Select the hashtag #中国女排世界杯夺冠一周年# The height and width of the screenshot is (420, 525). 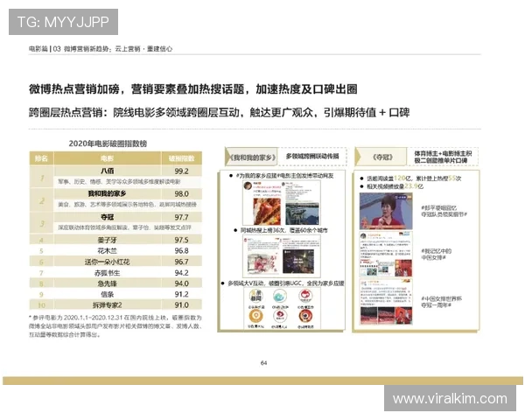441,302
